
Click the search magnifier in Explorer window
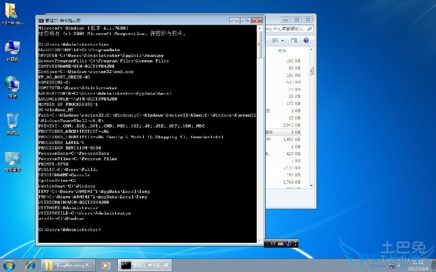pyautogui.click(x=310, y=28)
